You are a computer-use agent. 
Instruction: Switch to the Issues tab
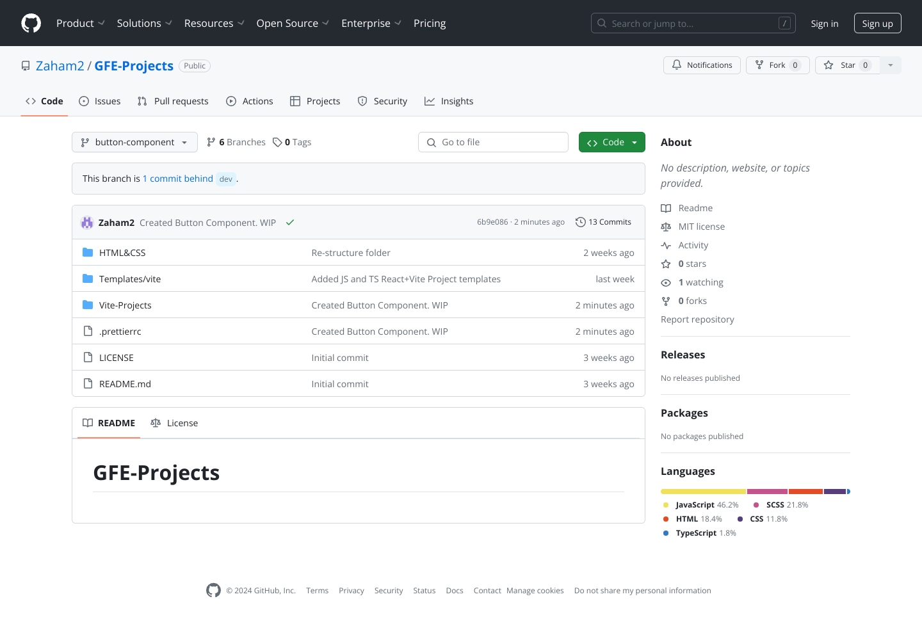coord(100,101)
